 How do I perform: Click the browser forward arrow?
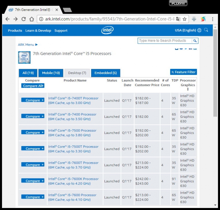(15, 19)
